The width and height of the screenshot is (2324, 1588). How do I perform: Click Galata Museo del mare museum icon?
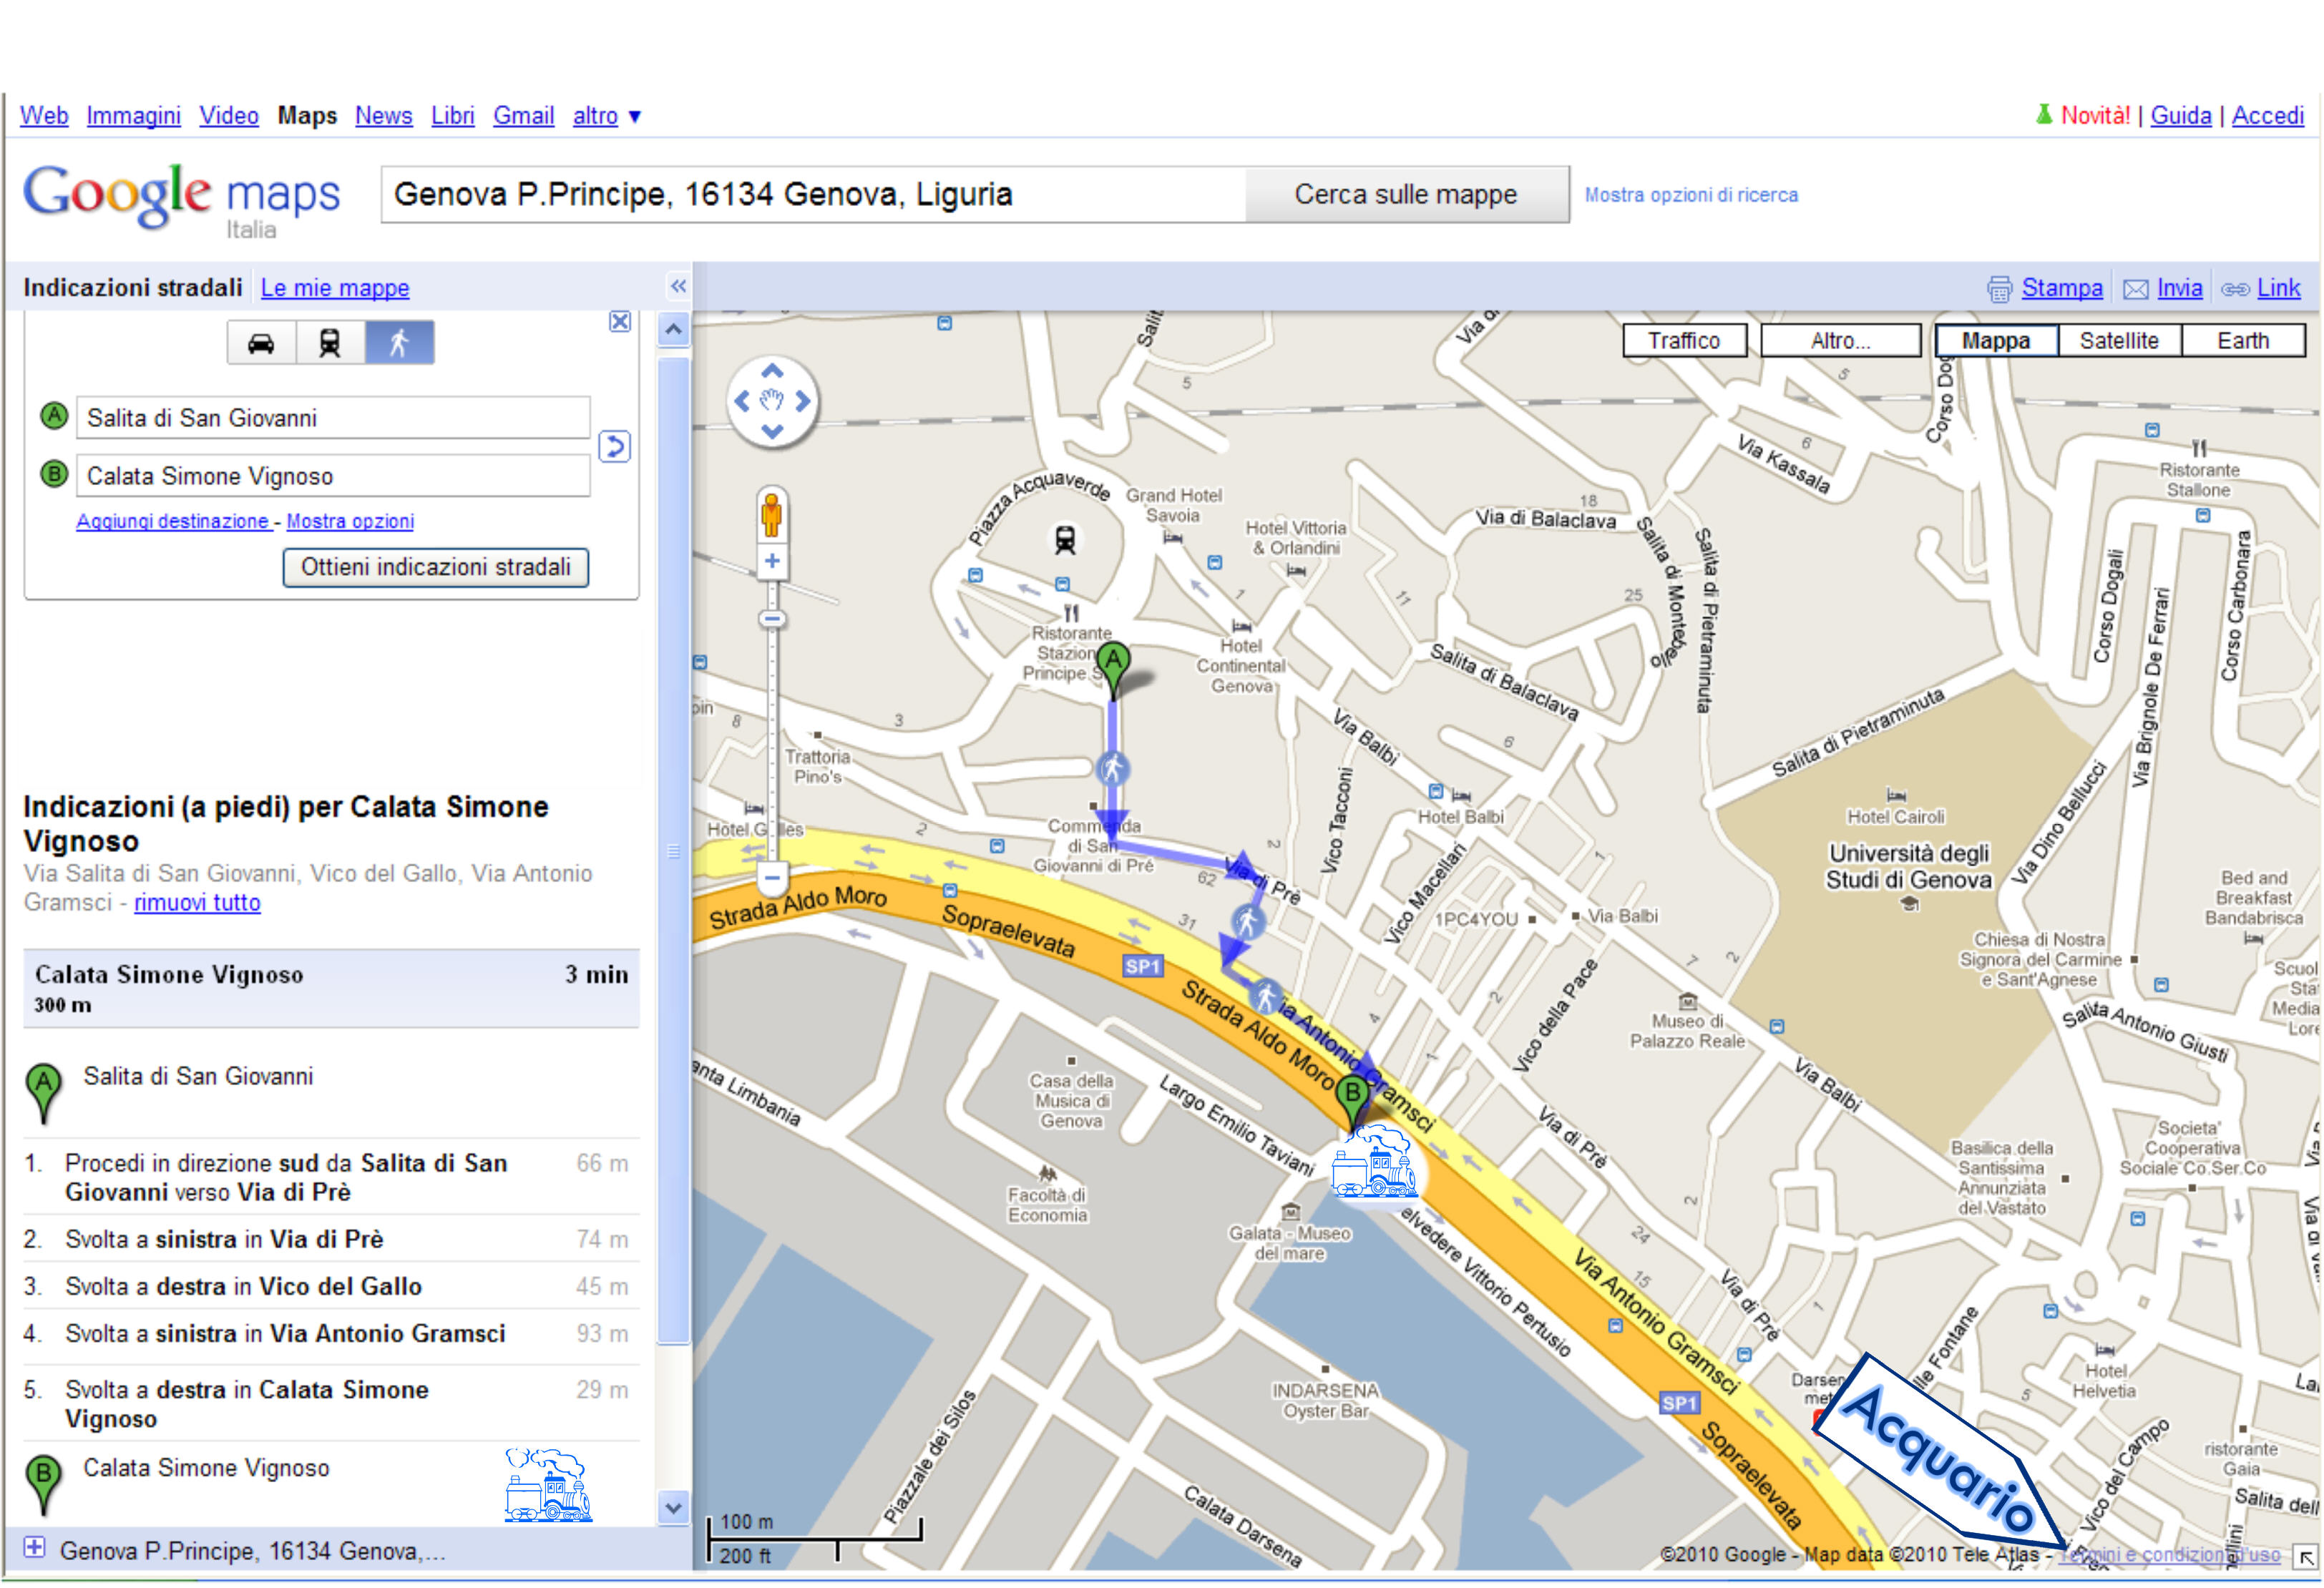[1291, 1211]
